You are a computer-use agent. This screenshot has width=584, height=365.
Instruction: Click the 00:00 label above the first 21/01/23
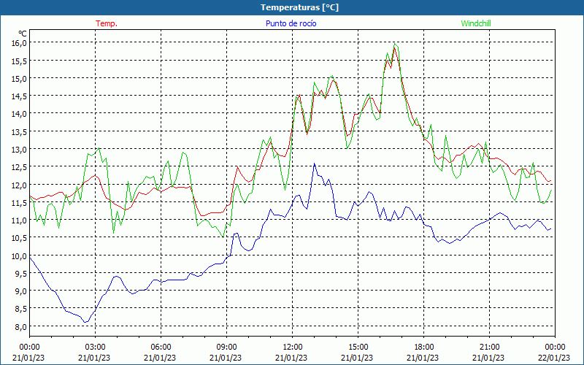point(29,347)
